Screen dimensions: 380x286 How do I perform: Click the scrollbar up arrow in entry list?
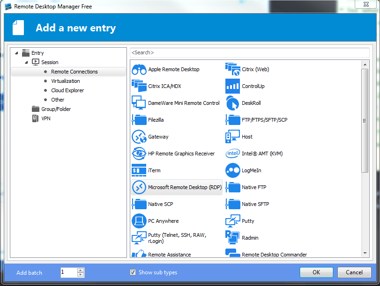click(x=365, y=65)
